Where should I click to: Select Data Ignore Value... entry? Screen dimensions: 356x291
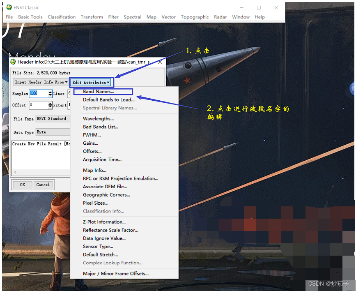104,238
